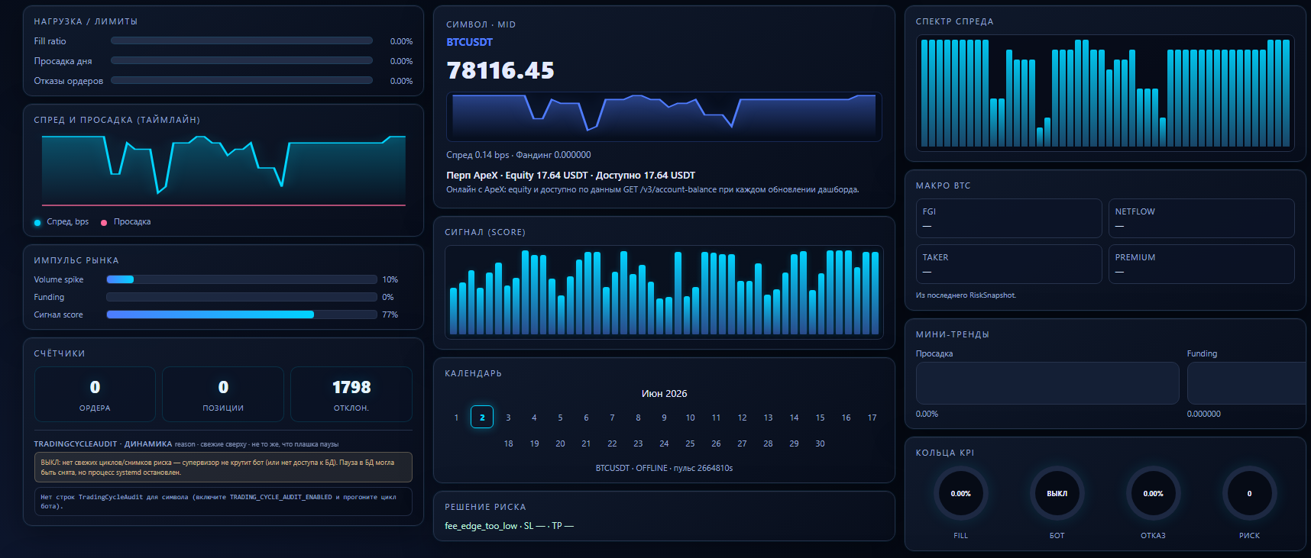Click the Просадка mini-trend chart
This screenshot has width=1311, height=558.
pyautogui.click(x=1047, y=383)
